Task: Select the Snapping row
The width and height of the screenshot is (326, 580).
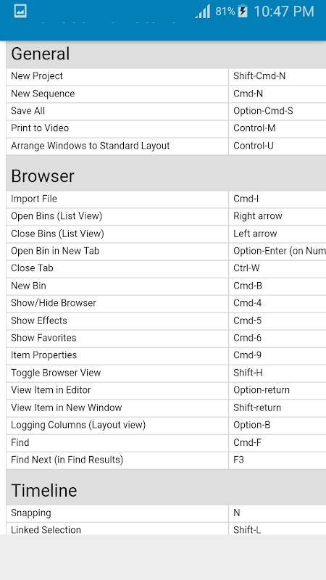Action: 166,513
